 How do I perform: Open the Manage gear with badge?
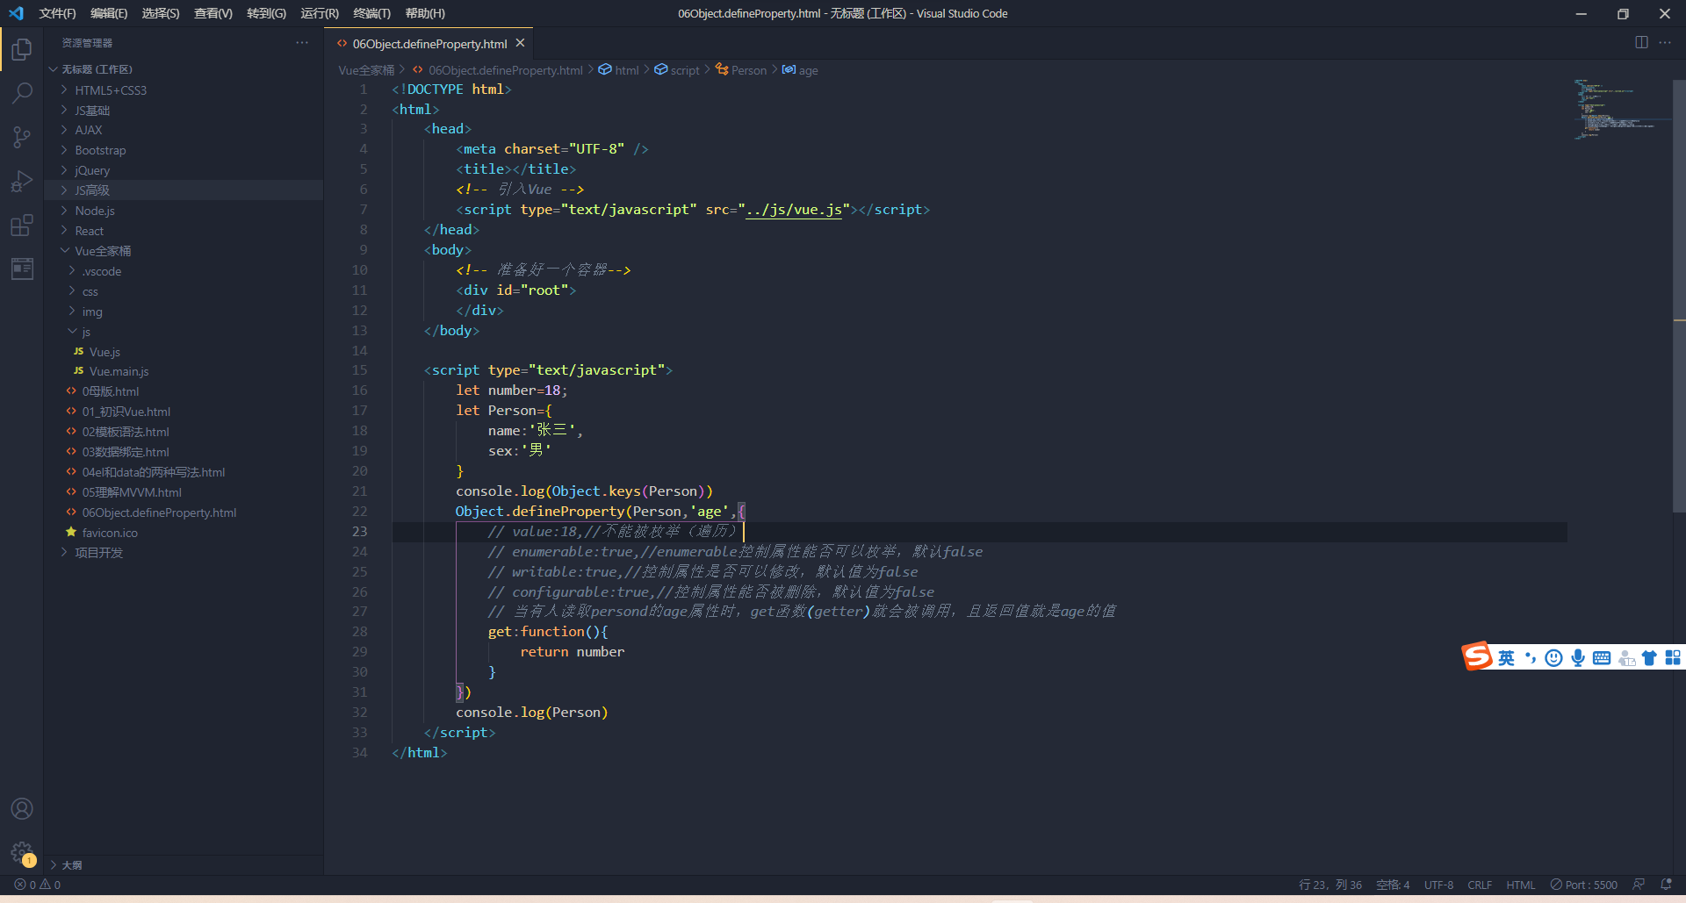[22, 852]
